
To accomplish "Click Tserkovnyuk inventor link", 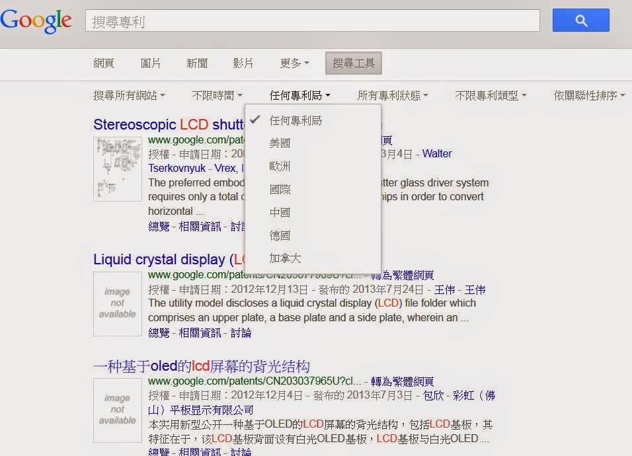I will [177, 168].
